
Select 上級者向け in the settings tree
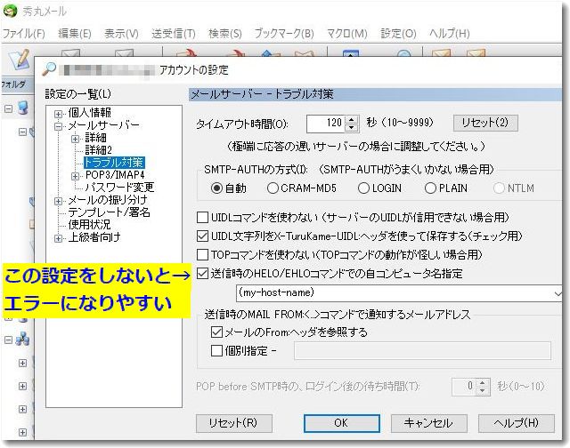(x=94, y=237)
